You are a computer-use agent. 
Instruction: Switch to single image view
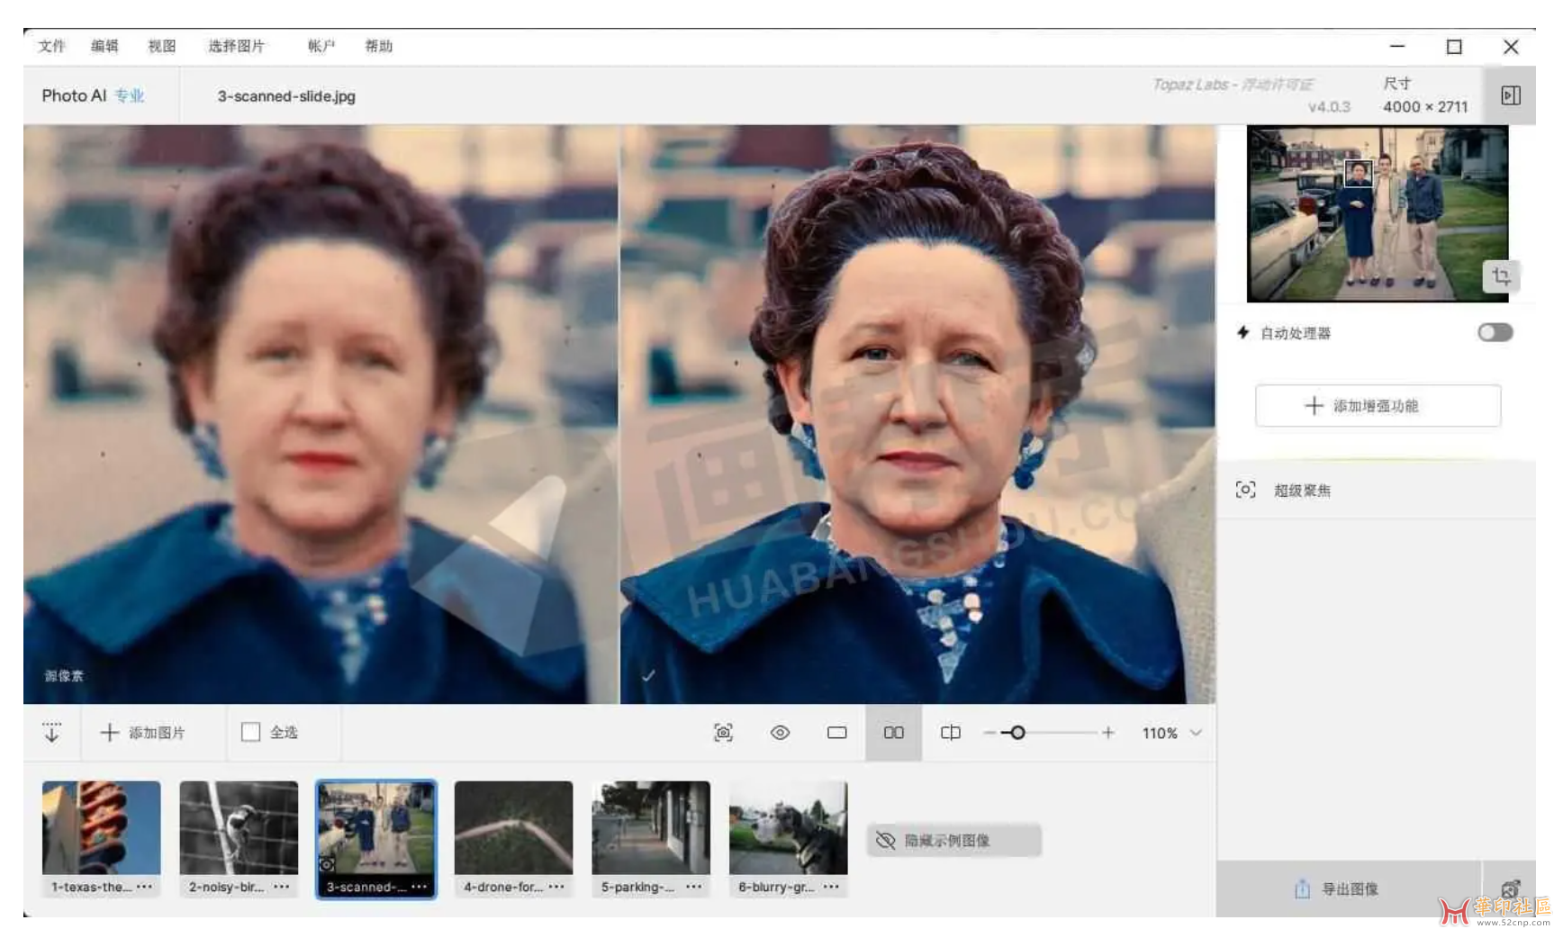(836, 733)
